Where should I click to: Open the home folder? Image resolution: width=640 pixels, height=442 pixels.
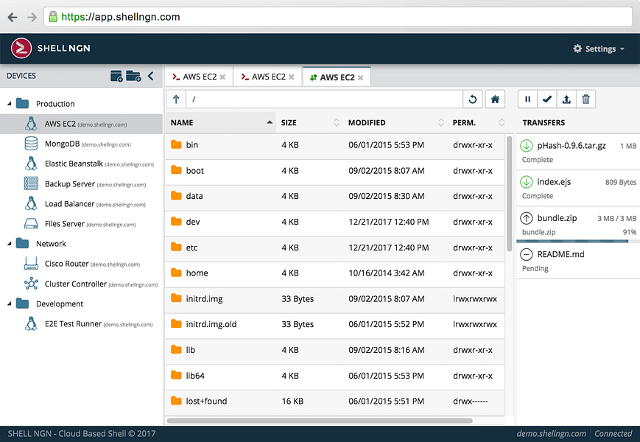click(334, 273)
